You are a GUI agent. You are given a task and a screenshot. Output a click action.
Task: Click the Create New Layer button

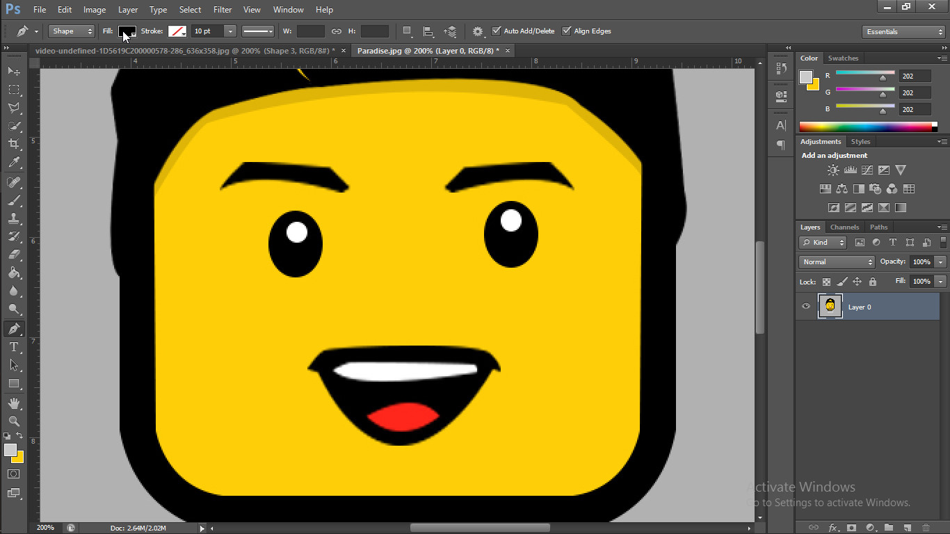coord(907,528)
